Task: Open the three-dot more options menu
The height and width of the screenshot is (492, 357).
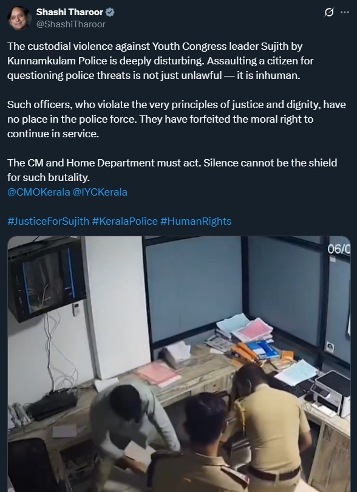Action: (x=345, y=12)
